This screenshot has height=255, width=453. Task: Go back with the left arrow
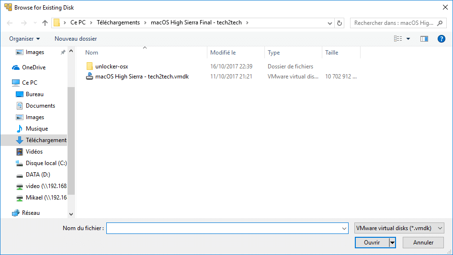point(10,23)
